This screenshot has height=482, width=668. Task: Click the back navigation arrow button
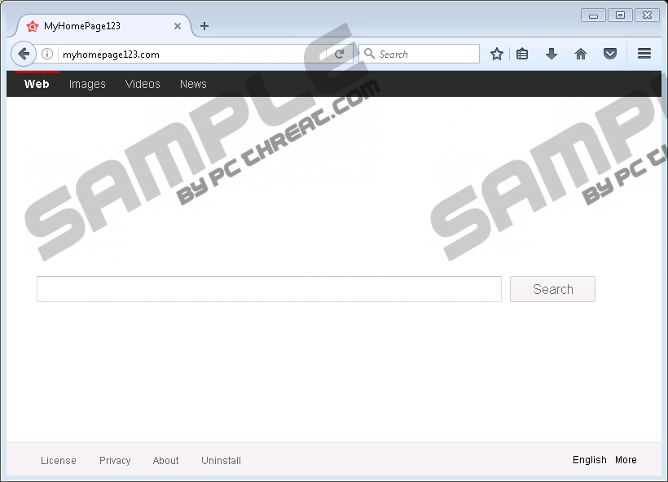pos(24,55)
